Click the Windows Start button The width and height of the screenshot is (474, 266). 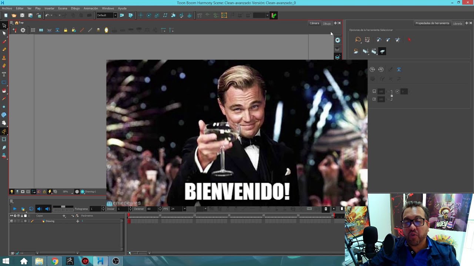pyautogui.click(x=6, y=261)
